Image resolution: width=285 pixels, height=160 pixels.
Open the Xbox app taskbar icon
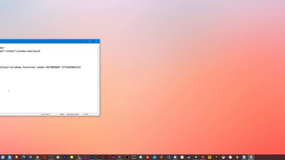tap(224, 157)
